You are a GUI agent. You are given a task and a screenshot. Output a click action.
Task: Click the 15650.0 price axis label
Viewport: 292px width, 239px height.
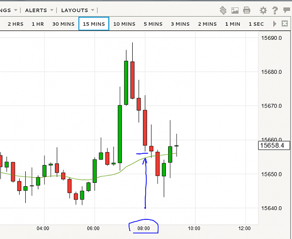(271, 174)
